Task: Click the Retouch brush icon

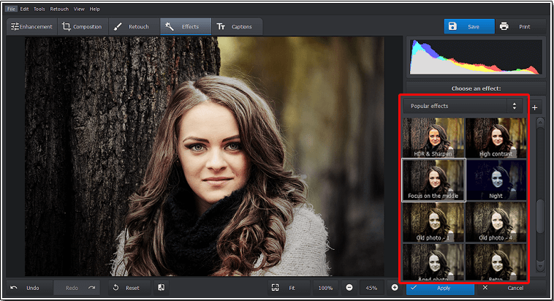Action: (x=118, y=26)
